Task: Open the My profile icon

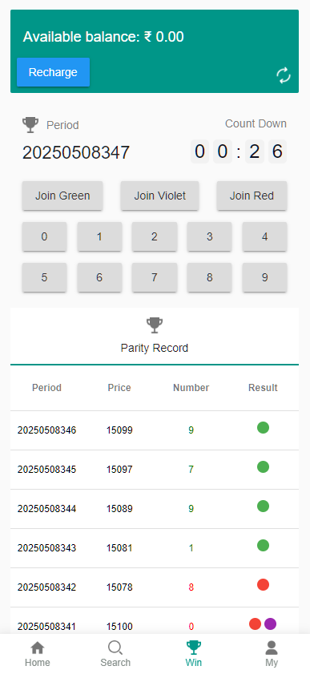Action: 272,648
